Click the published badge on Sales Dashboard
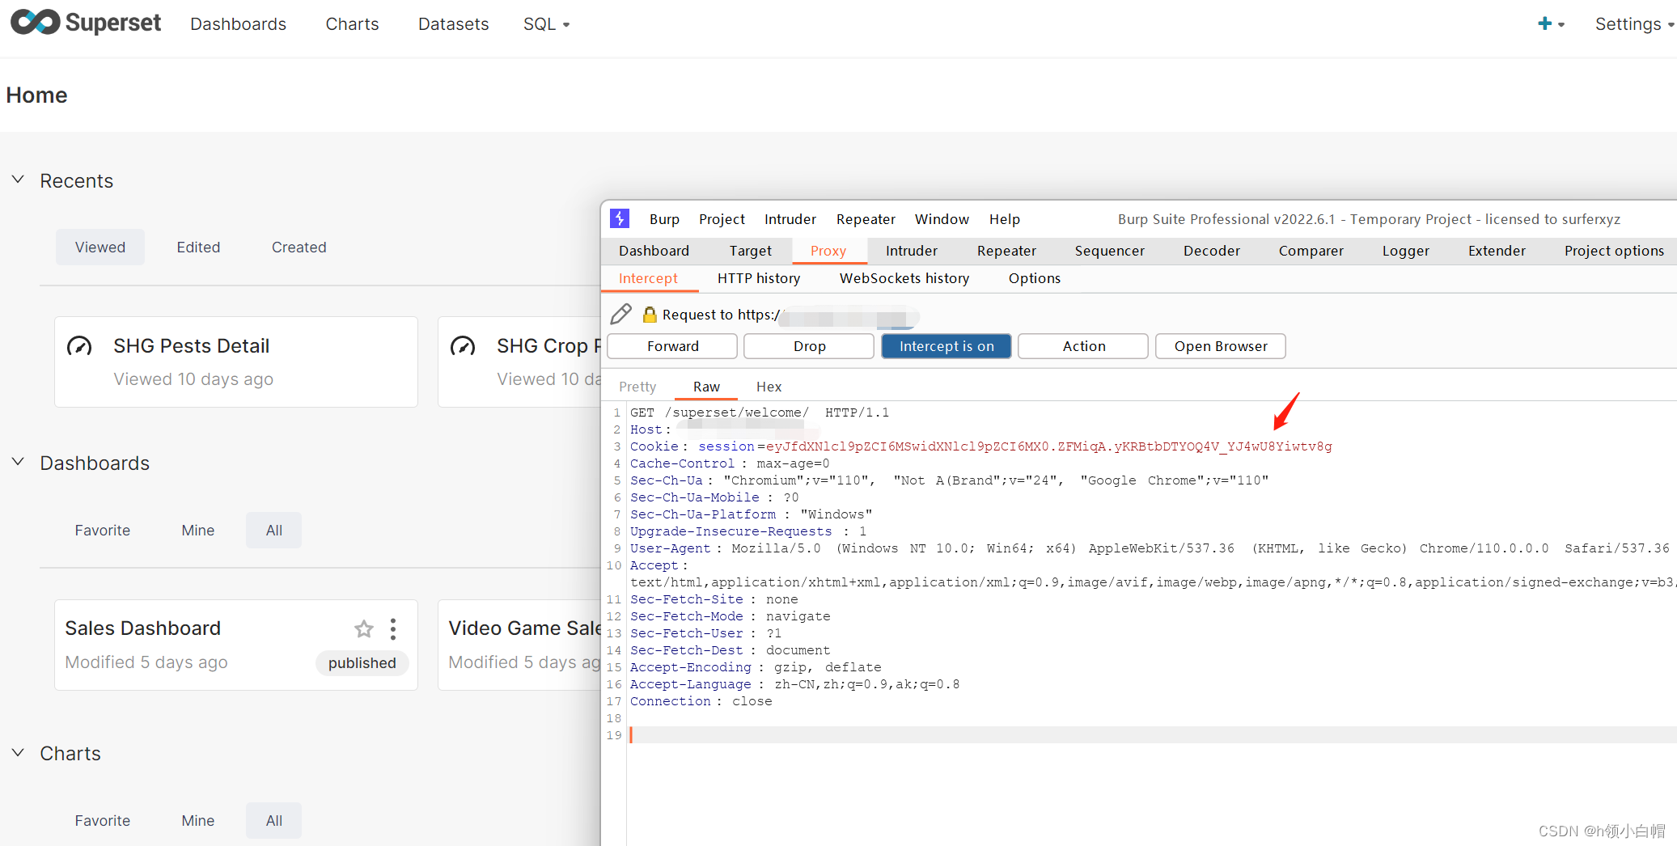The image size is (1677, 846). click(x=362, y=662)
